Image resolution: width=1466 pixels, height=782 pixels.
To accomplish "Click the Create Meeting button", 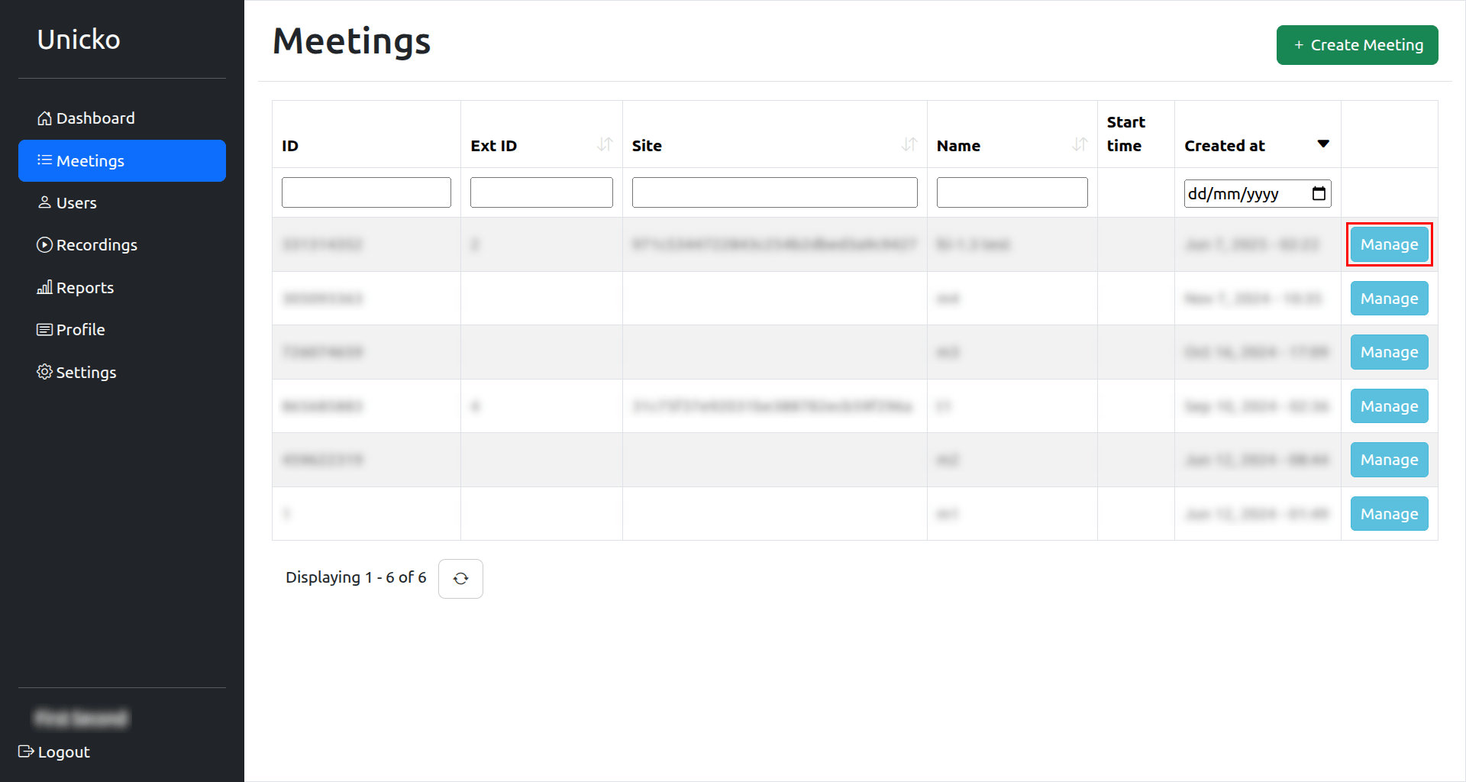I will coord(1357,45).
